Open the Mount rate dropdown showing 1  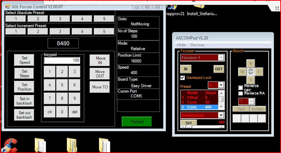coord(251,101)
